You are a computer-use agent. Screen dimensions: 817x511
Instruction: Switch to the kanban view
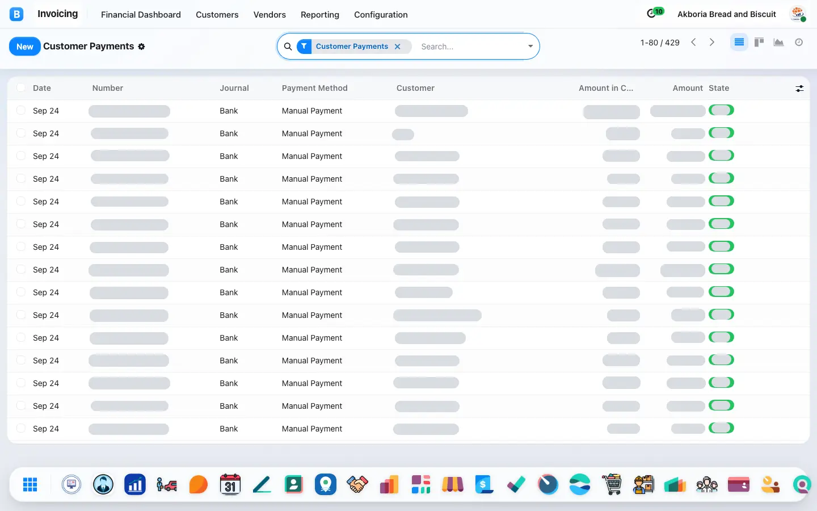(x=759, y=43)
